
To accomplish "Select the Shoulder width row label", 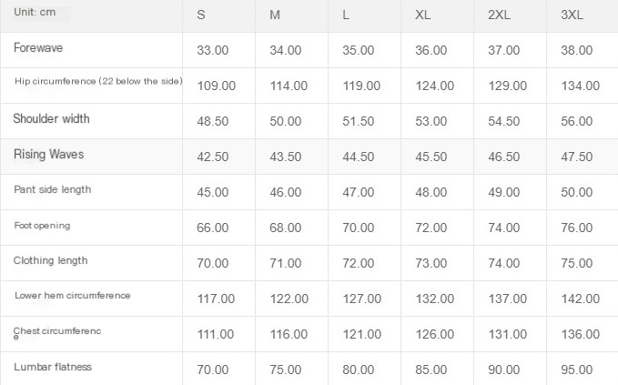I will click(x=51, y=119).
